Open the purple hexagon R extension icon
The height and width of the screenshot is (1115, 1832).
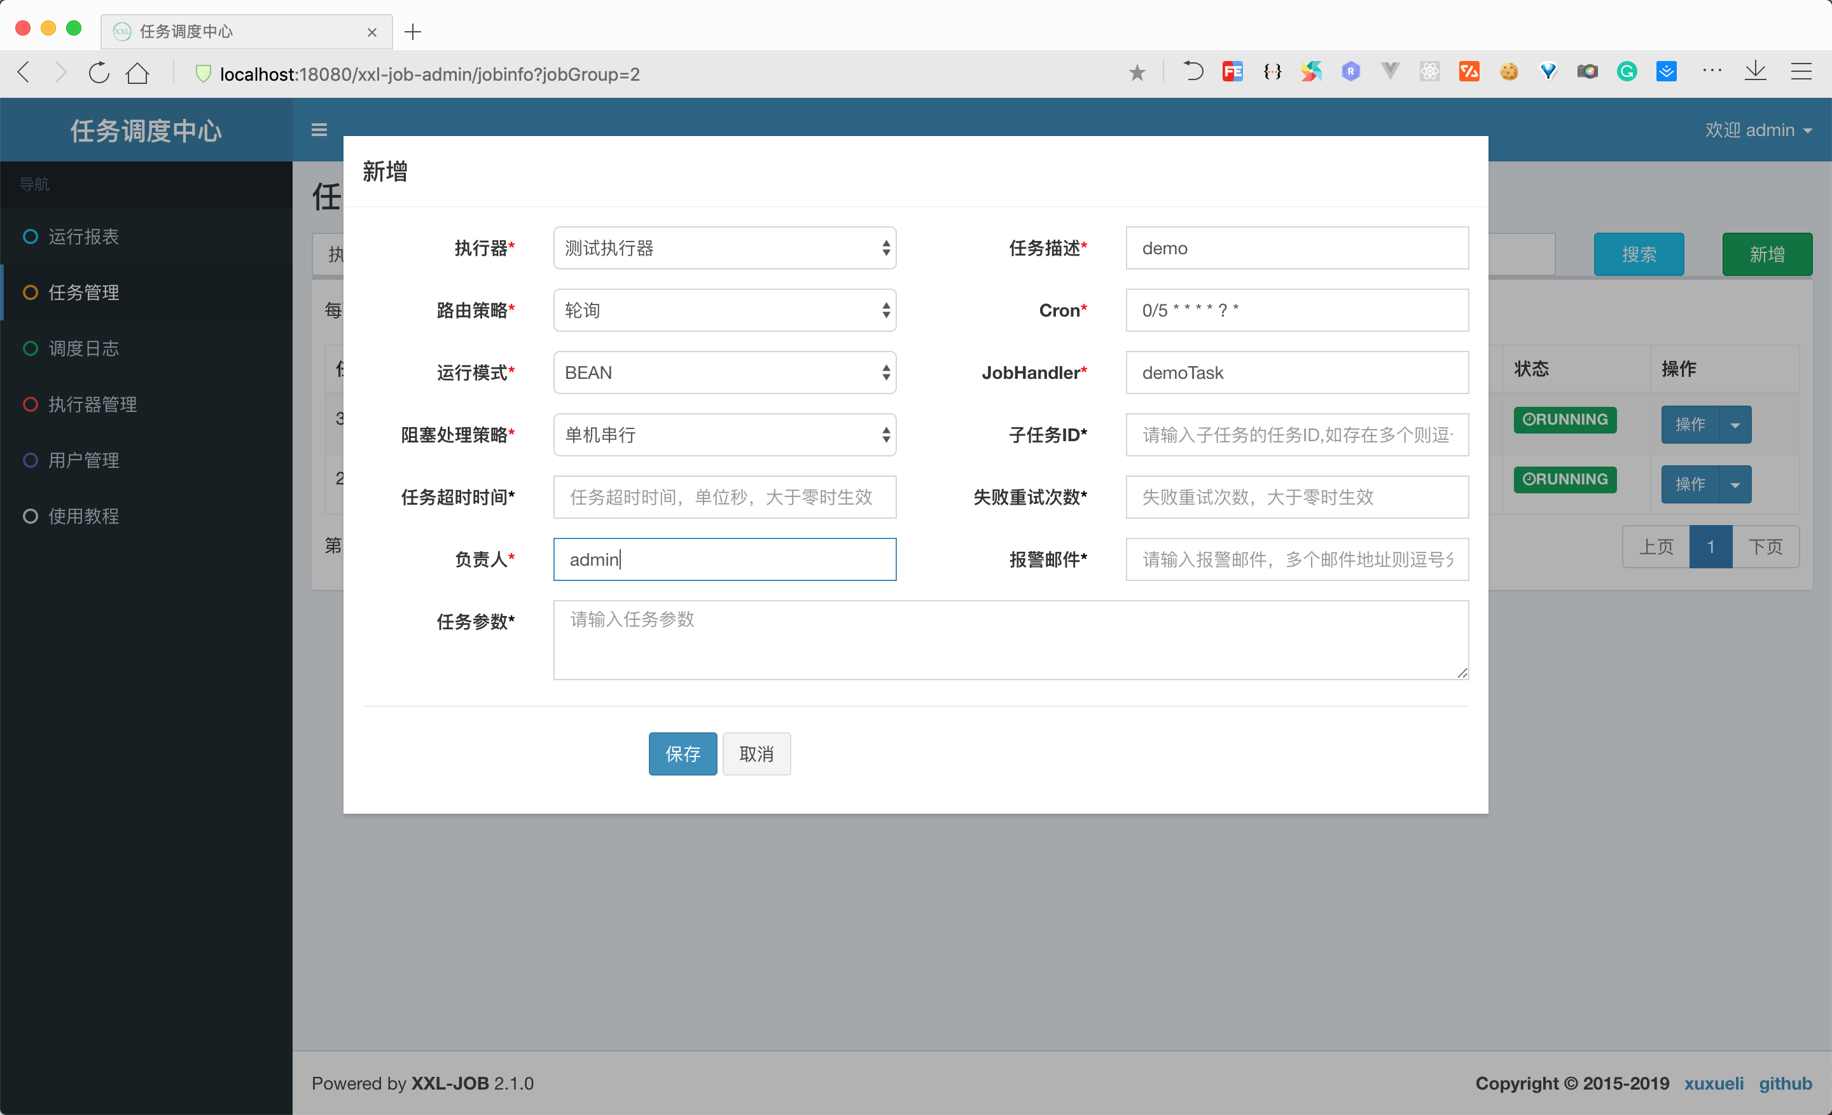(1351, 71)
